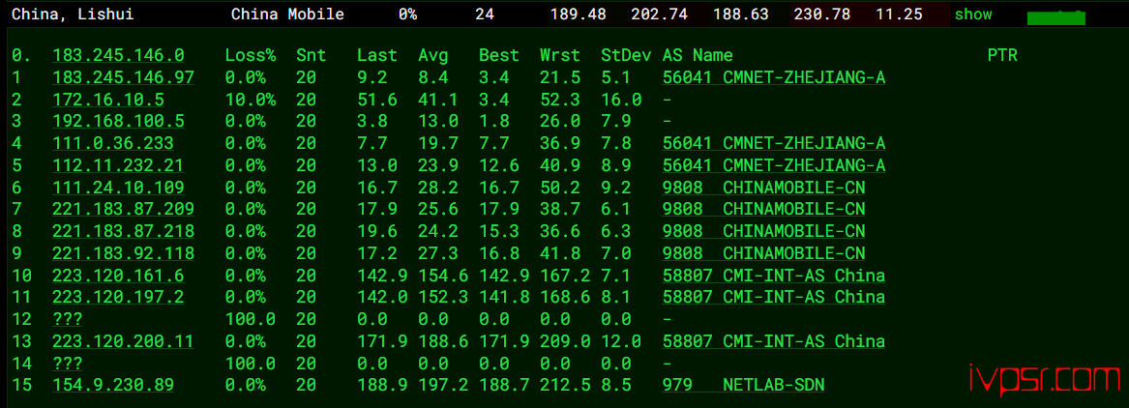The height and width of the screenshot is (408, 1129).
Task: Open AS link 58807 CMI-INT-AS on hop 11
Action: click(x=774, y=297)
